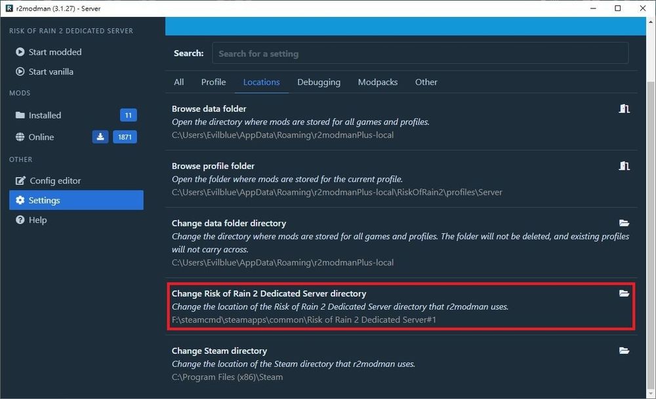656x399 pixels.
Task: Click the installed mods count badge 11
Action: click(x=128, y=115)
